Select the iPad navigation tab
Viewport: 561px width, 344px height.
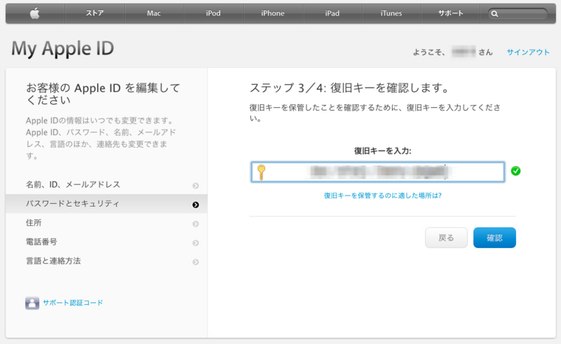click(332, 13)
